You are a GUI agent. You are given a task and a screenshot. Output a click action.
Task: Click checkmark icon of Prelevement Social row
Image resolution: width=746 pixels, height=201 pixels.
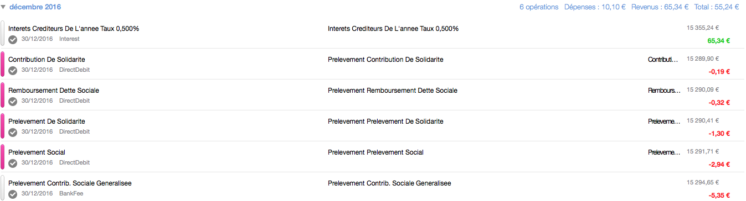pyautogui.click(x=13, y=163)
